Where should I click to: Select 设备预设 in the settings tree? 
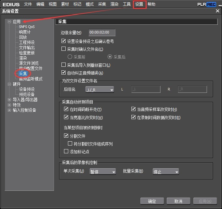(27, 89)
